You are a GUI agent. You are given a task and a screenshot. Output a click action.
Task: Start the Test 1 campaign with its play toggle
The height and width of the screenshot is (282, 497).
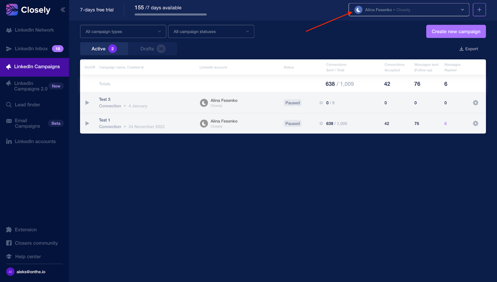click(x=87, y=123)
